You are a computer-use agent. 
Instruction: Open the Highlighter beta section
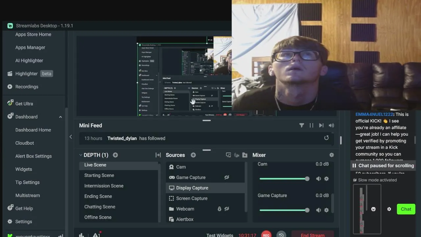tap(34, 74)
